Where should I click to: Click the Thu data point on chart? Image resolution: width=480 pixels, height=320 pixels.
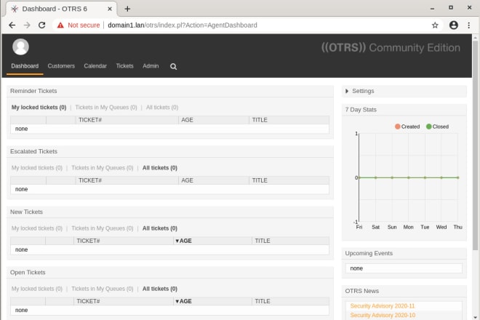coord(457,177)
